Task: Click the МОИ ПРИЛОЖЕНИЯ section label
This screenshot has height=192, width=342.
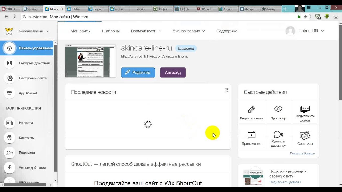Action: [x=24, y=108]
